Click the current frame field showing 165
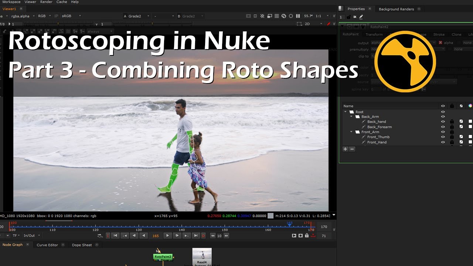The height and width of the screenshot is (266, 473). [x=156, y=236]
